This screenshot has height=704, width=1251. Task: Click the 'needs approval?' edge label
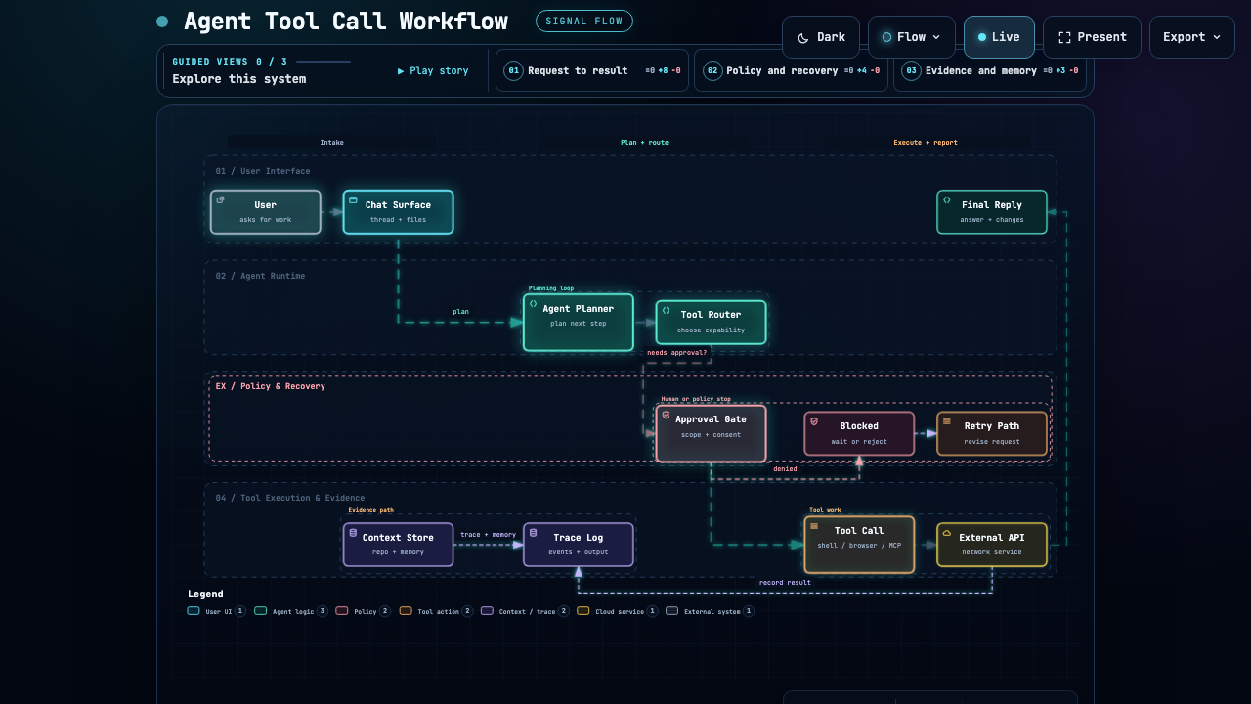point(676,353)
